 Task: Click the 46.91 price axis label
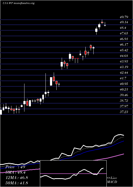click(x=124, y=39)
